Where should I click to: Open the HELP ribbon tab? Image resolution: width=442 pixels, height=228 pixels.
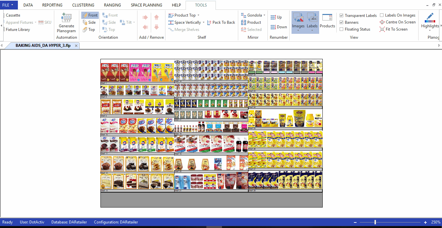(176, 5)
